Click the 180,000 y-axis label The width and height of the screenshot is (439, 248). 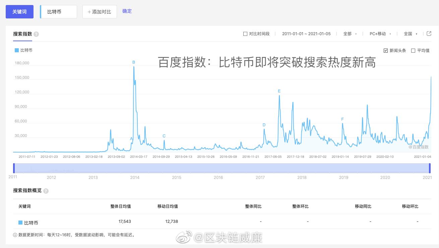[22, 63]
